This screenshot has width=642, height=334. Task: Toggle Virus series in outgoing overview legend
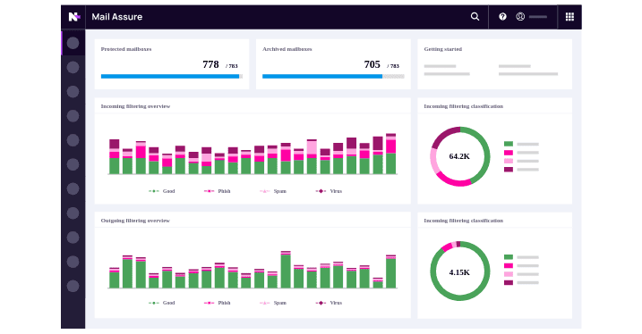tap(329, 303)
